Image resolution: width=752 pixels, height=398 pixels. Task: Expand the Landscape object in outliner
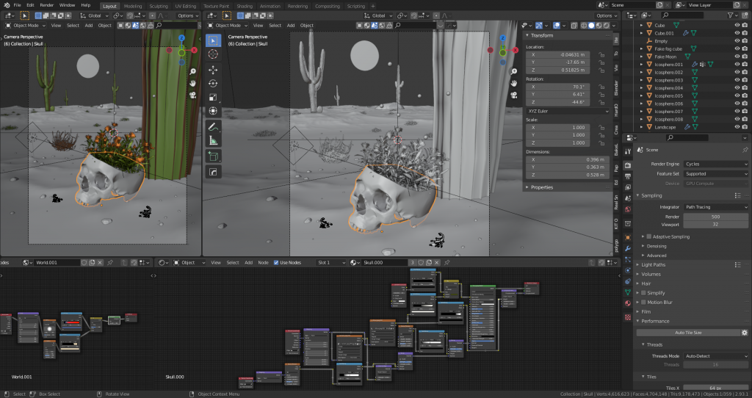coord(641,127)
